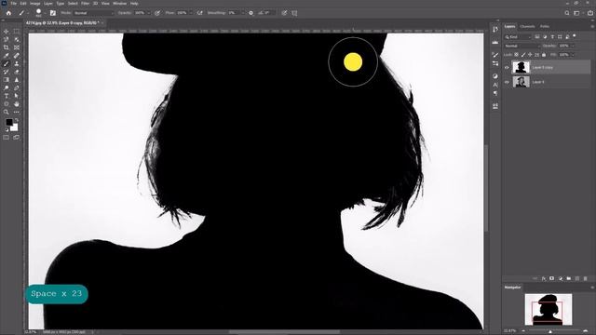Screen dimensions: 596x335
Task: Open the History panel icon in side dock
Action: pos(495,30)
